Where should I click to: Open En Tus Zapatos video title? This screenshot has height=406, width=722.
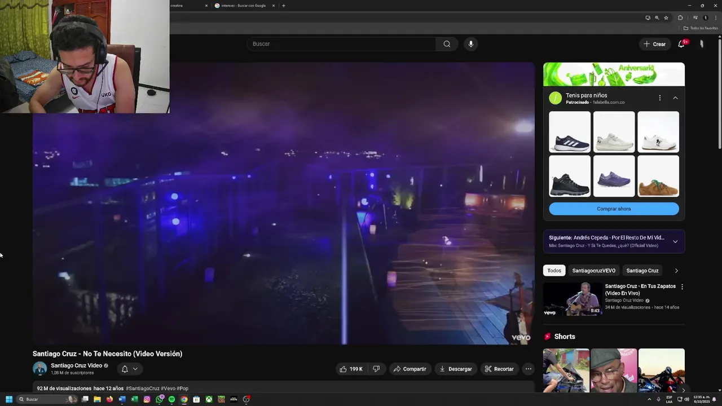pyautogui.click(x=640, y=289)
